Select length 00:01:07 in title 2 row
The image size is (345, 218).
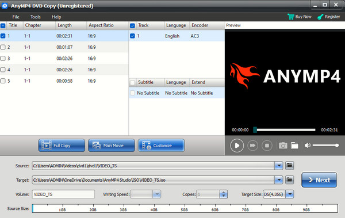[64, 47]
